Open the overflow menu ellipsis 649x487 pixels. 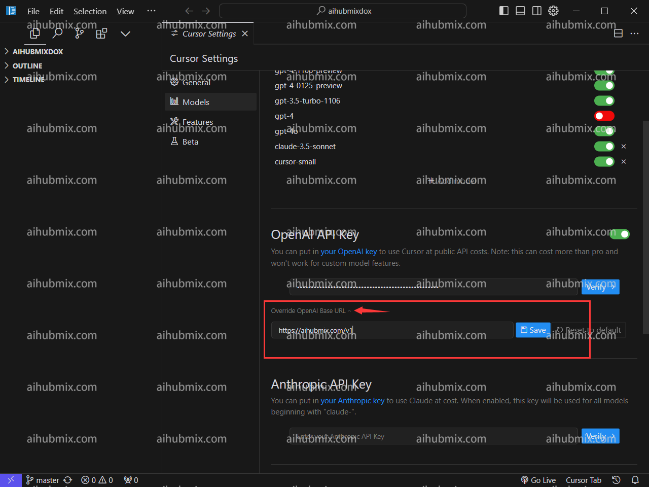(151, 11)
